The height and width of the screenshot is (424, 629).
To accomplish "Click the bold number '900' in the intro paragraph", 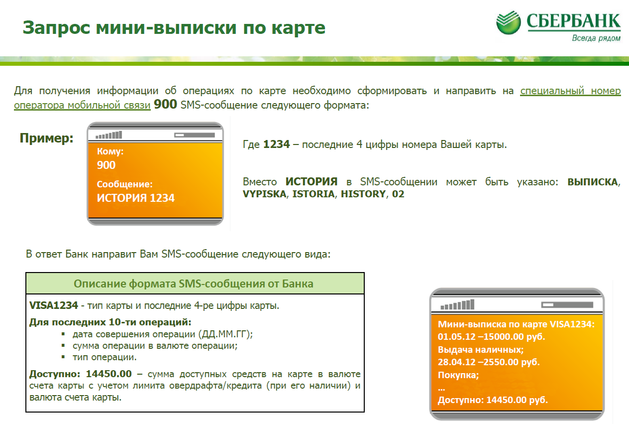I will (x=165, y=105).
